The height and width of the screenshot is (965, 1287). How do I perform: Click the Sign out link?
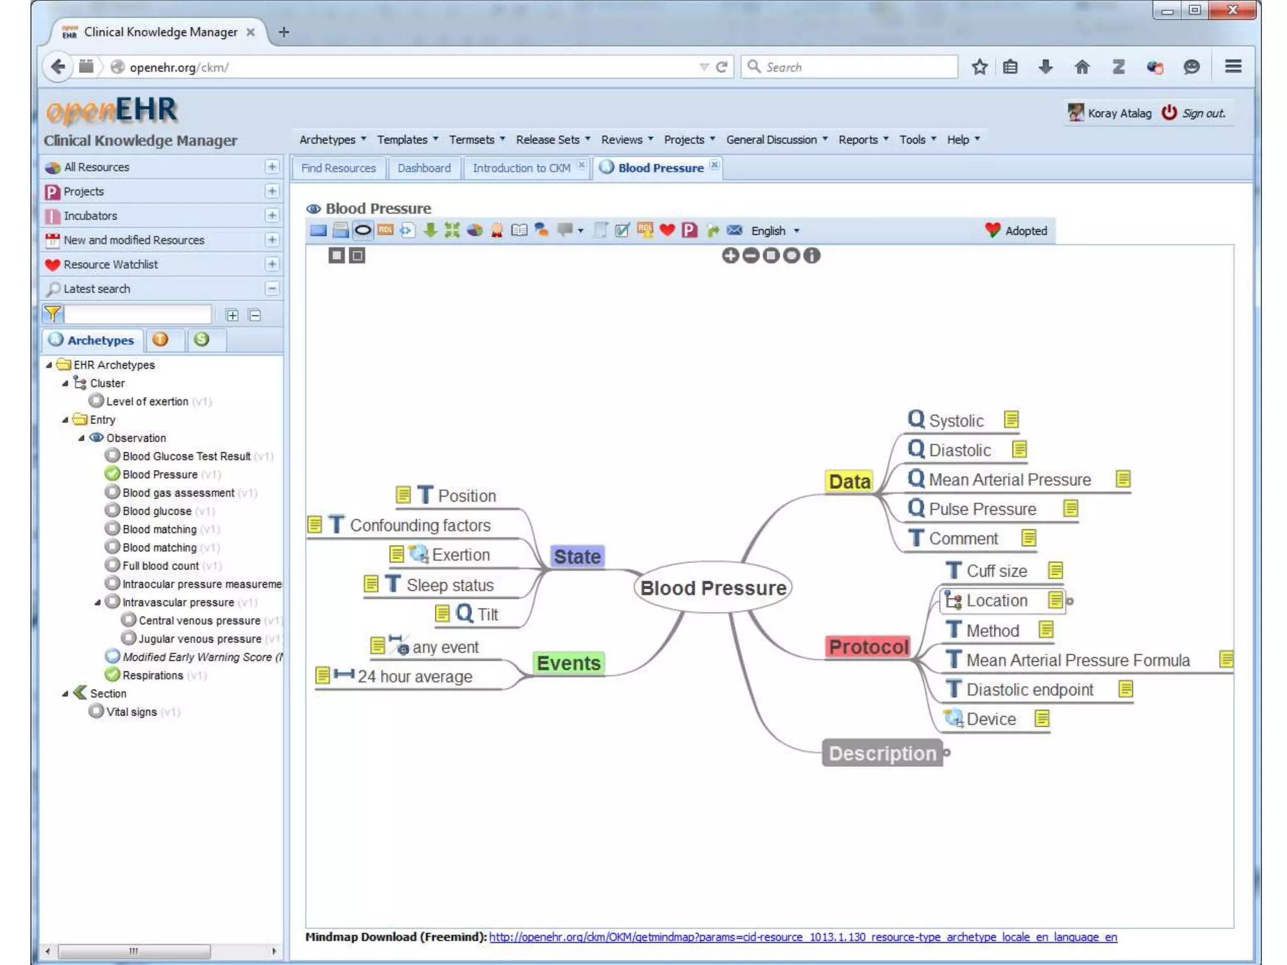point(1203,114)
